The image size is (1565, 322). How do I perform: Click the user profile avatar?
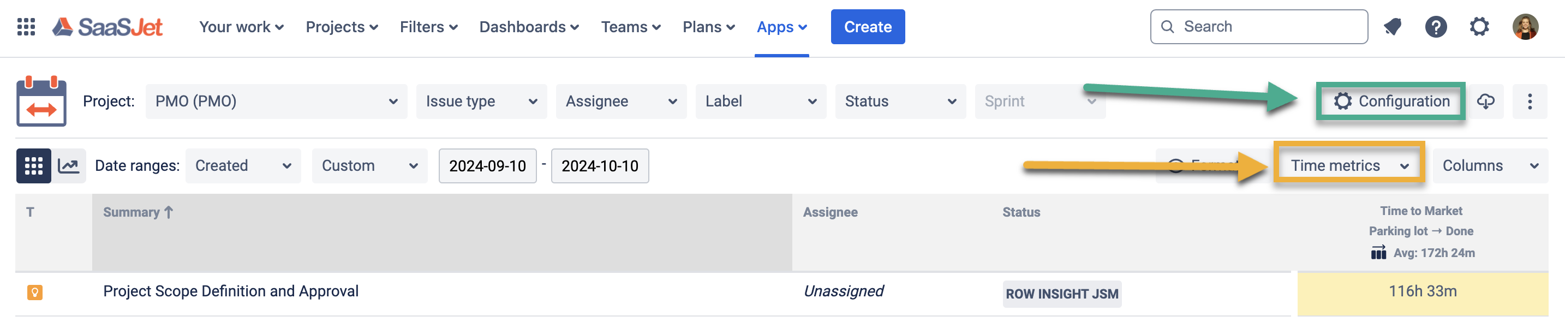click(x=1525, y=27)
